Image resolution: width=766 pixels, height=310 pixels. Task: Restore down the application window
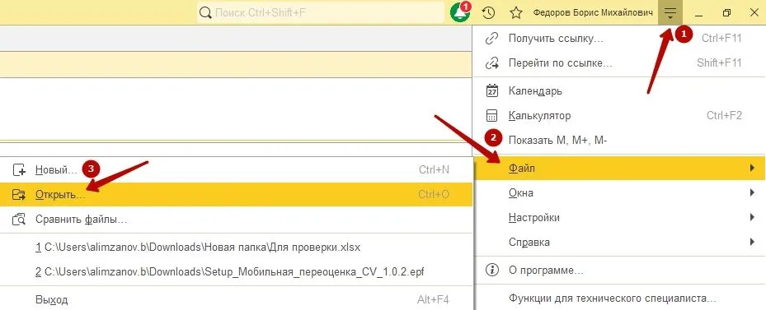pyautogui.click(x=726, y=12)
